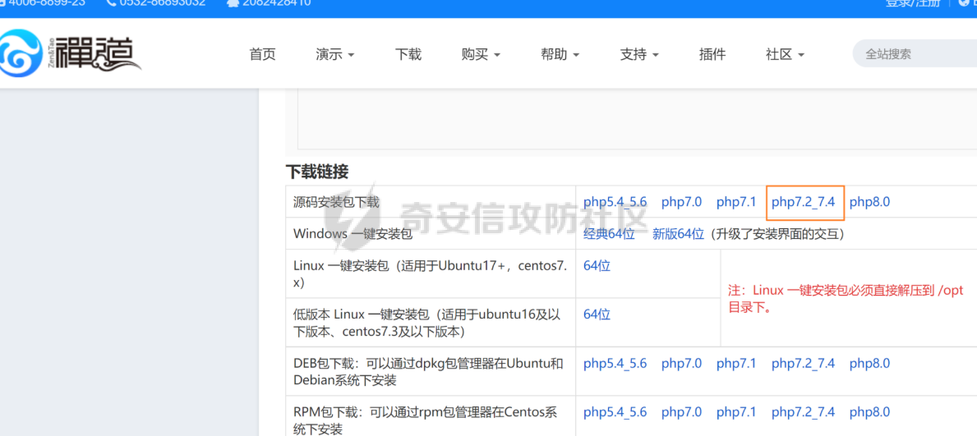Image resolution: width=977 pixels, height=436 pixels.
Task: Click the phone icon before 0532 number
Action: 111,3
